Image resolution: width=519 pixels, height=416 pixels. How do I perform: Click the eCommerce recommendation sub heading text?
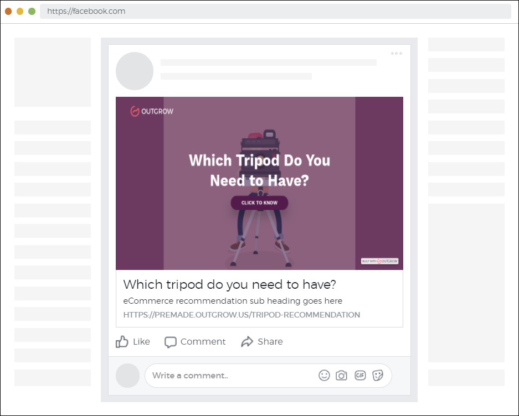(x=233, y=301)
